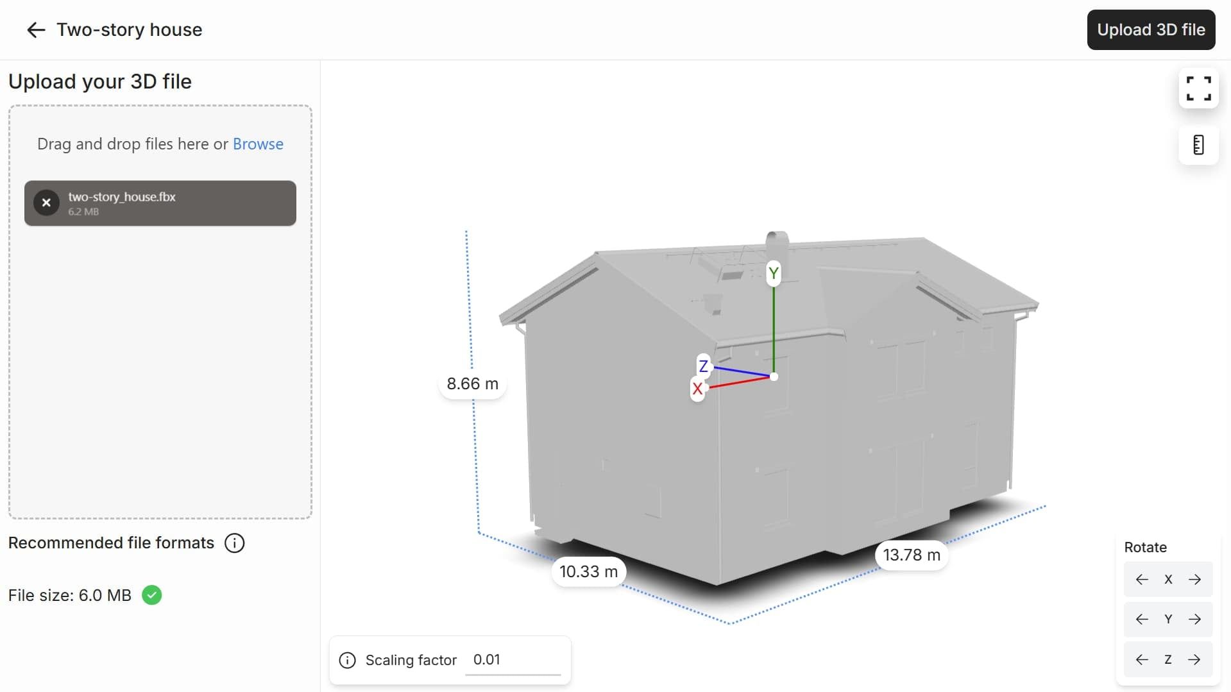Click the Upload 3D file button
Viewport: 1231px width, 692px height.
[1151, 30]
